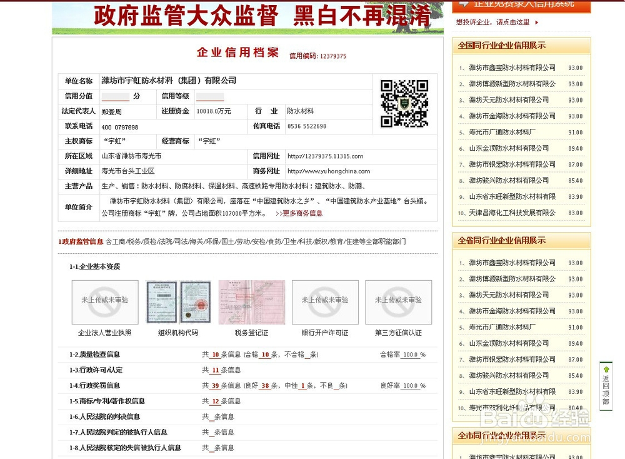Screen dimensions: 625x459
Task: Open 潍坊市鑫宝防水材料有限公司 in the national list
Action: (x=512, y=68)
